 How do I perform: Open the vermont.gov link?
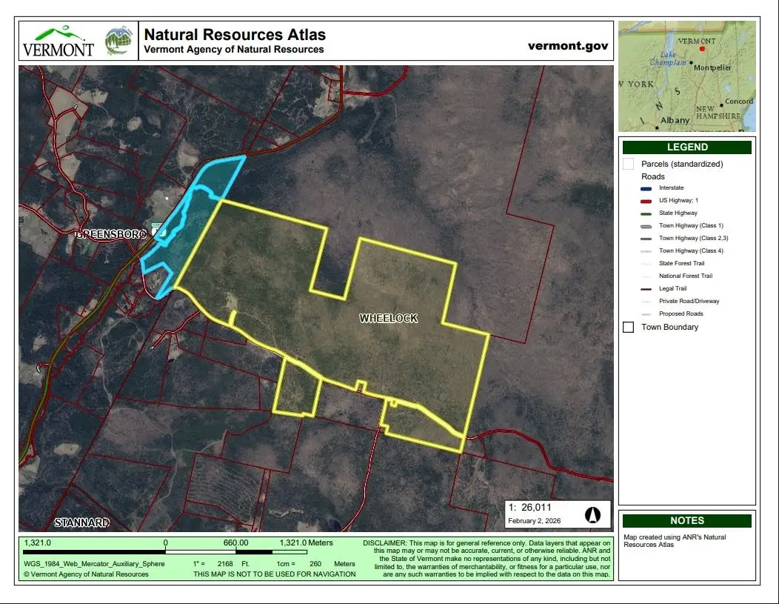click(568, 45)
